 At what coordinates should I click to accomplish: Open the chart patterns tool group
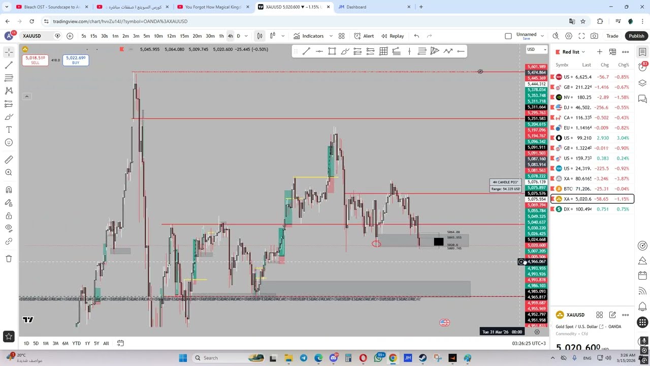click(9, 90)
